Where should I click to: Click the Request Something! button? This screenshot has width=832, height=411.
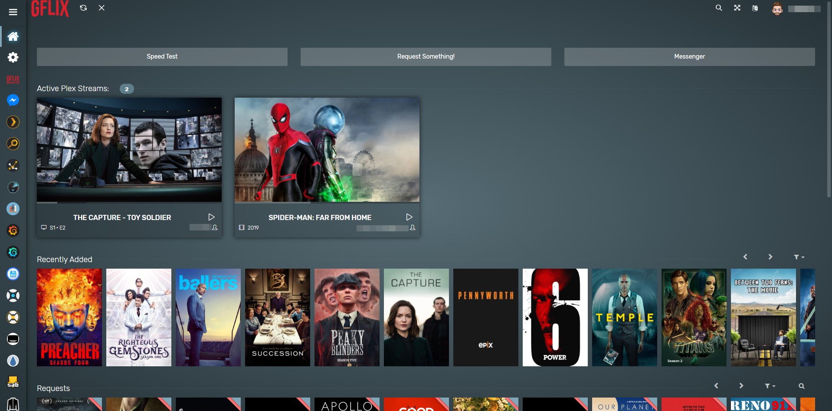pyautogui.click(x=426, y=57)
